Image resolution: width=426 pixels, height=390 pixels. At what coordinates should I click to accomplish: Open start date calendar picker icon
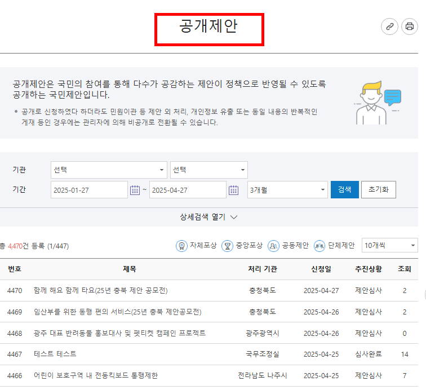point(135,190)
